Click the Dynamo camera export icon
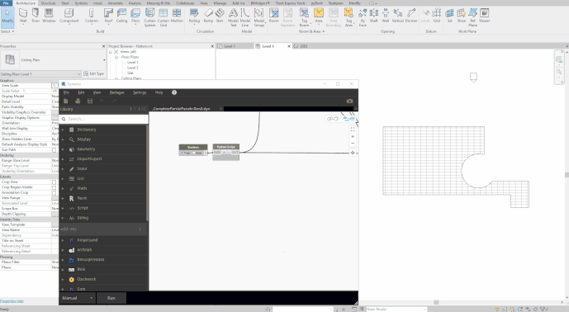The height and width of the screenshot is (312, 569). 349,102
